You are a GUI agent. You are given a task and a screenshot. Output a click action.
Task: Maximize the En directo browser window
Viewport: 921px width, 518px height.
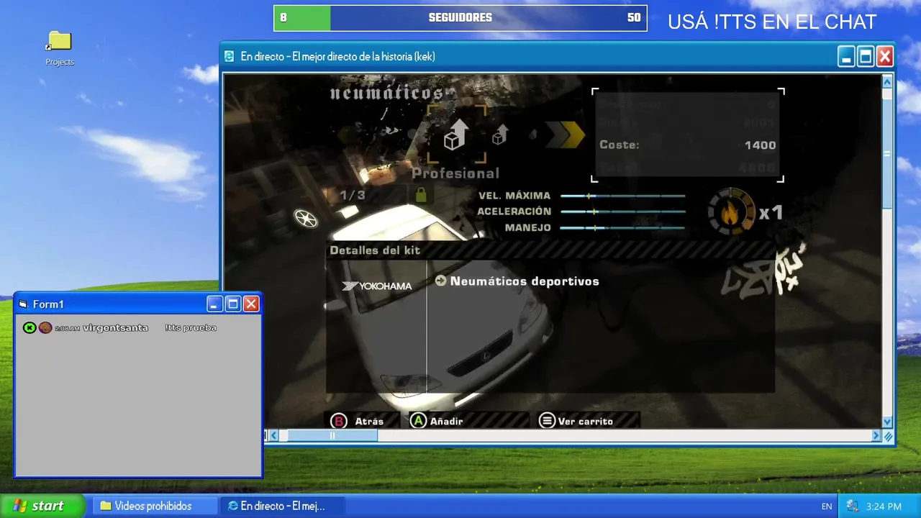tap(866, 56)
